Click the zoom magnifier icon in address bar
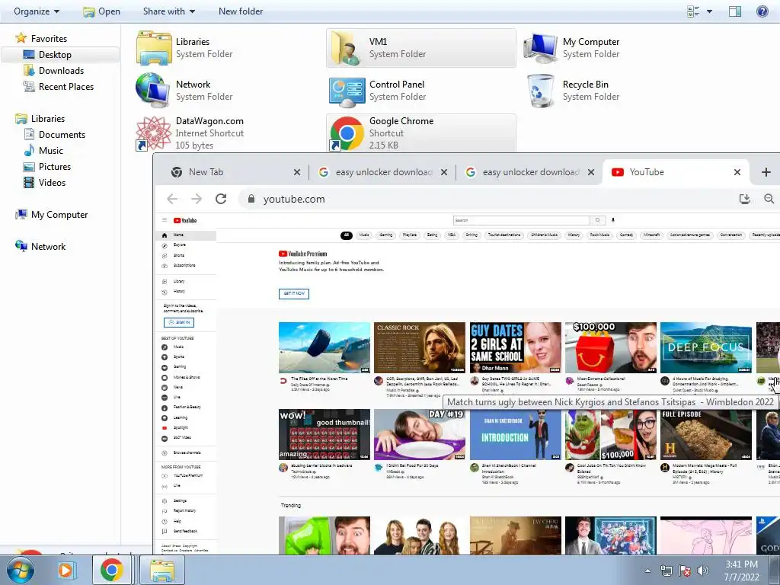 click(769, 199)
